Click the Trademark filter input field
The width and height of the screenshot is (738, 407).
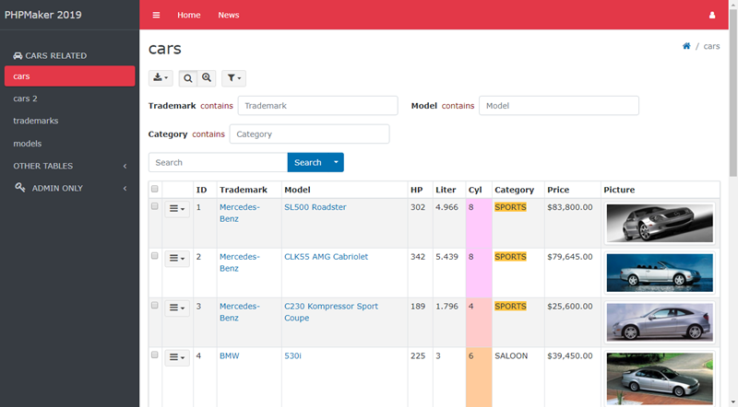[317, 106]
